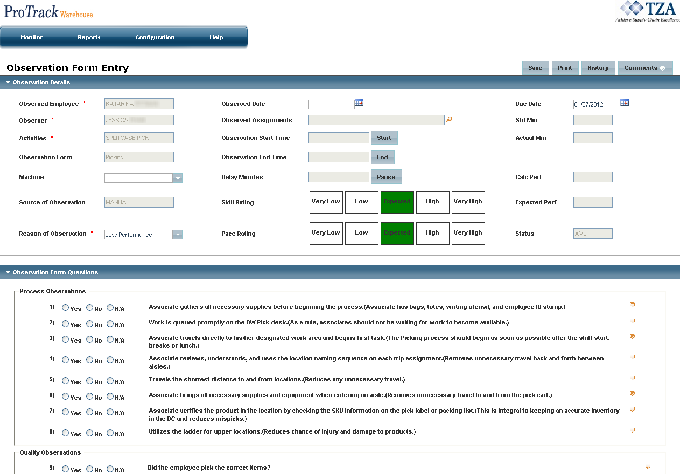This screenshot has width=680, height=474.
Task: Set Pace Rating to High
Action: click(433, 234)
